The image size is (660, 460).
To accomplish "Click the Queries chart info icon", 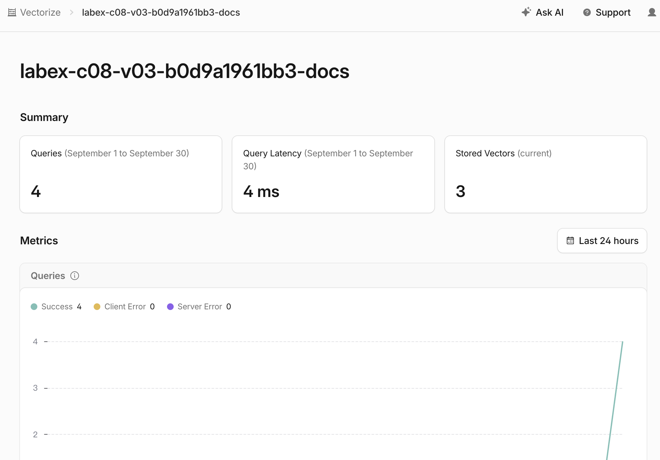I will pos(75,276).
